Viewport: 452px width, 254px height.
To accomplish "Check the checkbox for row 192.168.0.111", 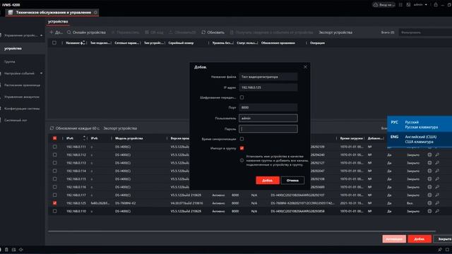I will coord(55,147).
